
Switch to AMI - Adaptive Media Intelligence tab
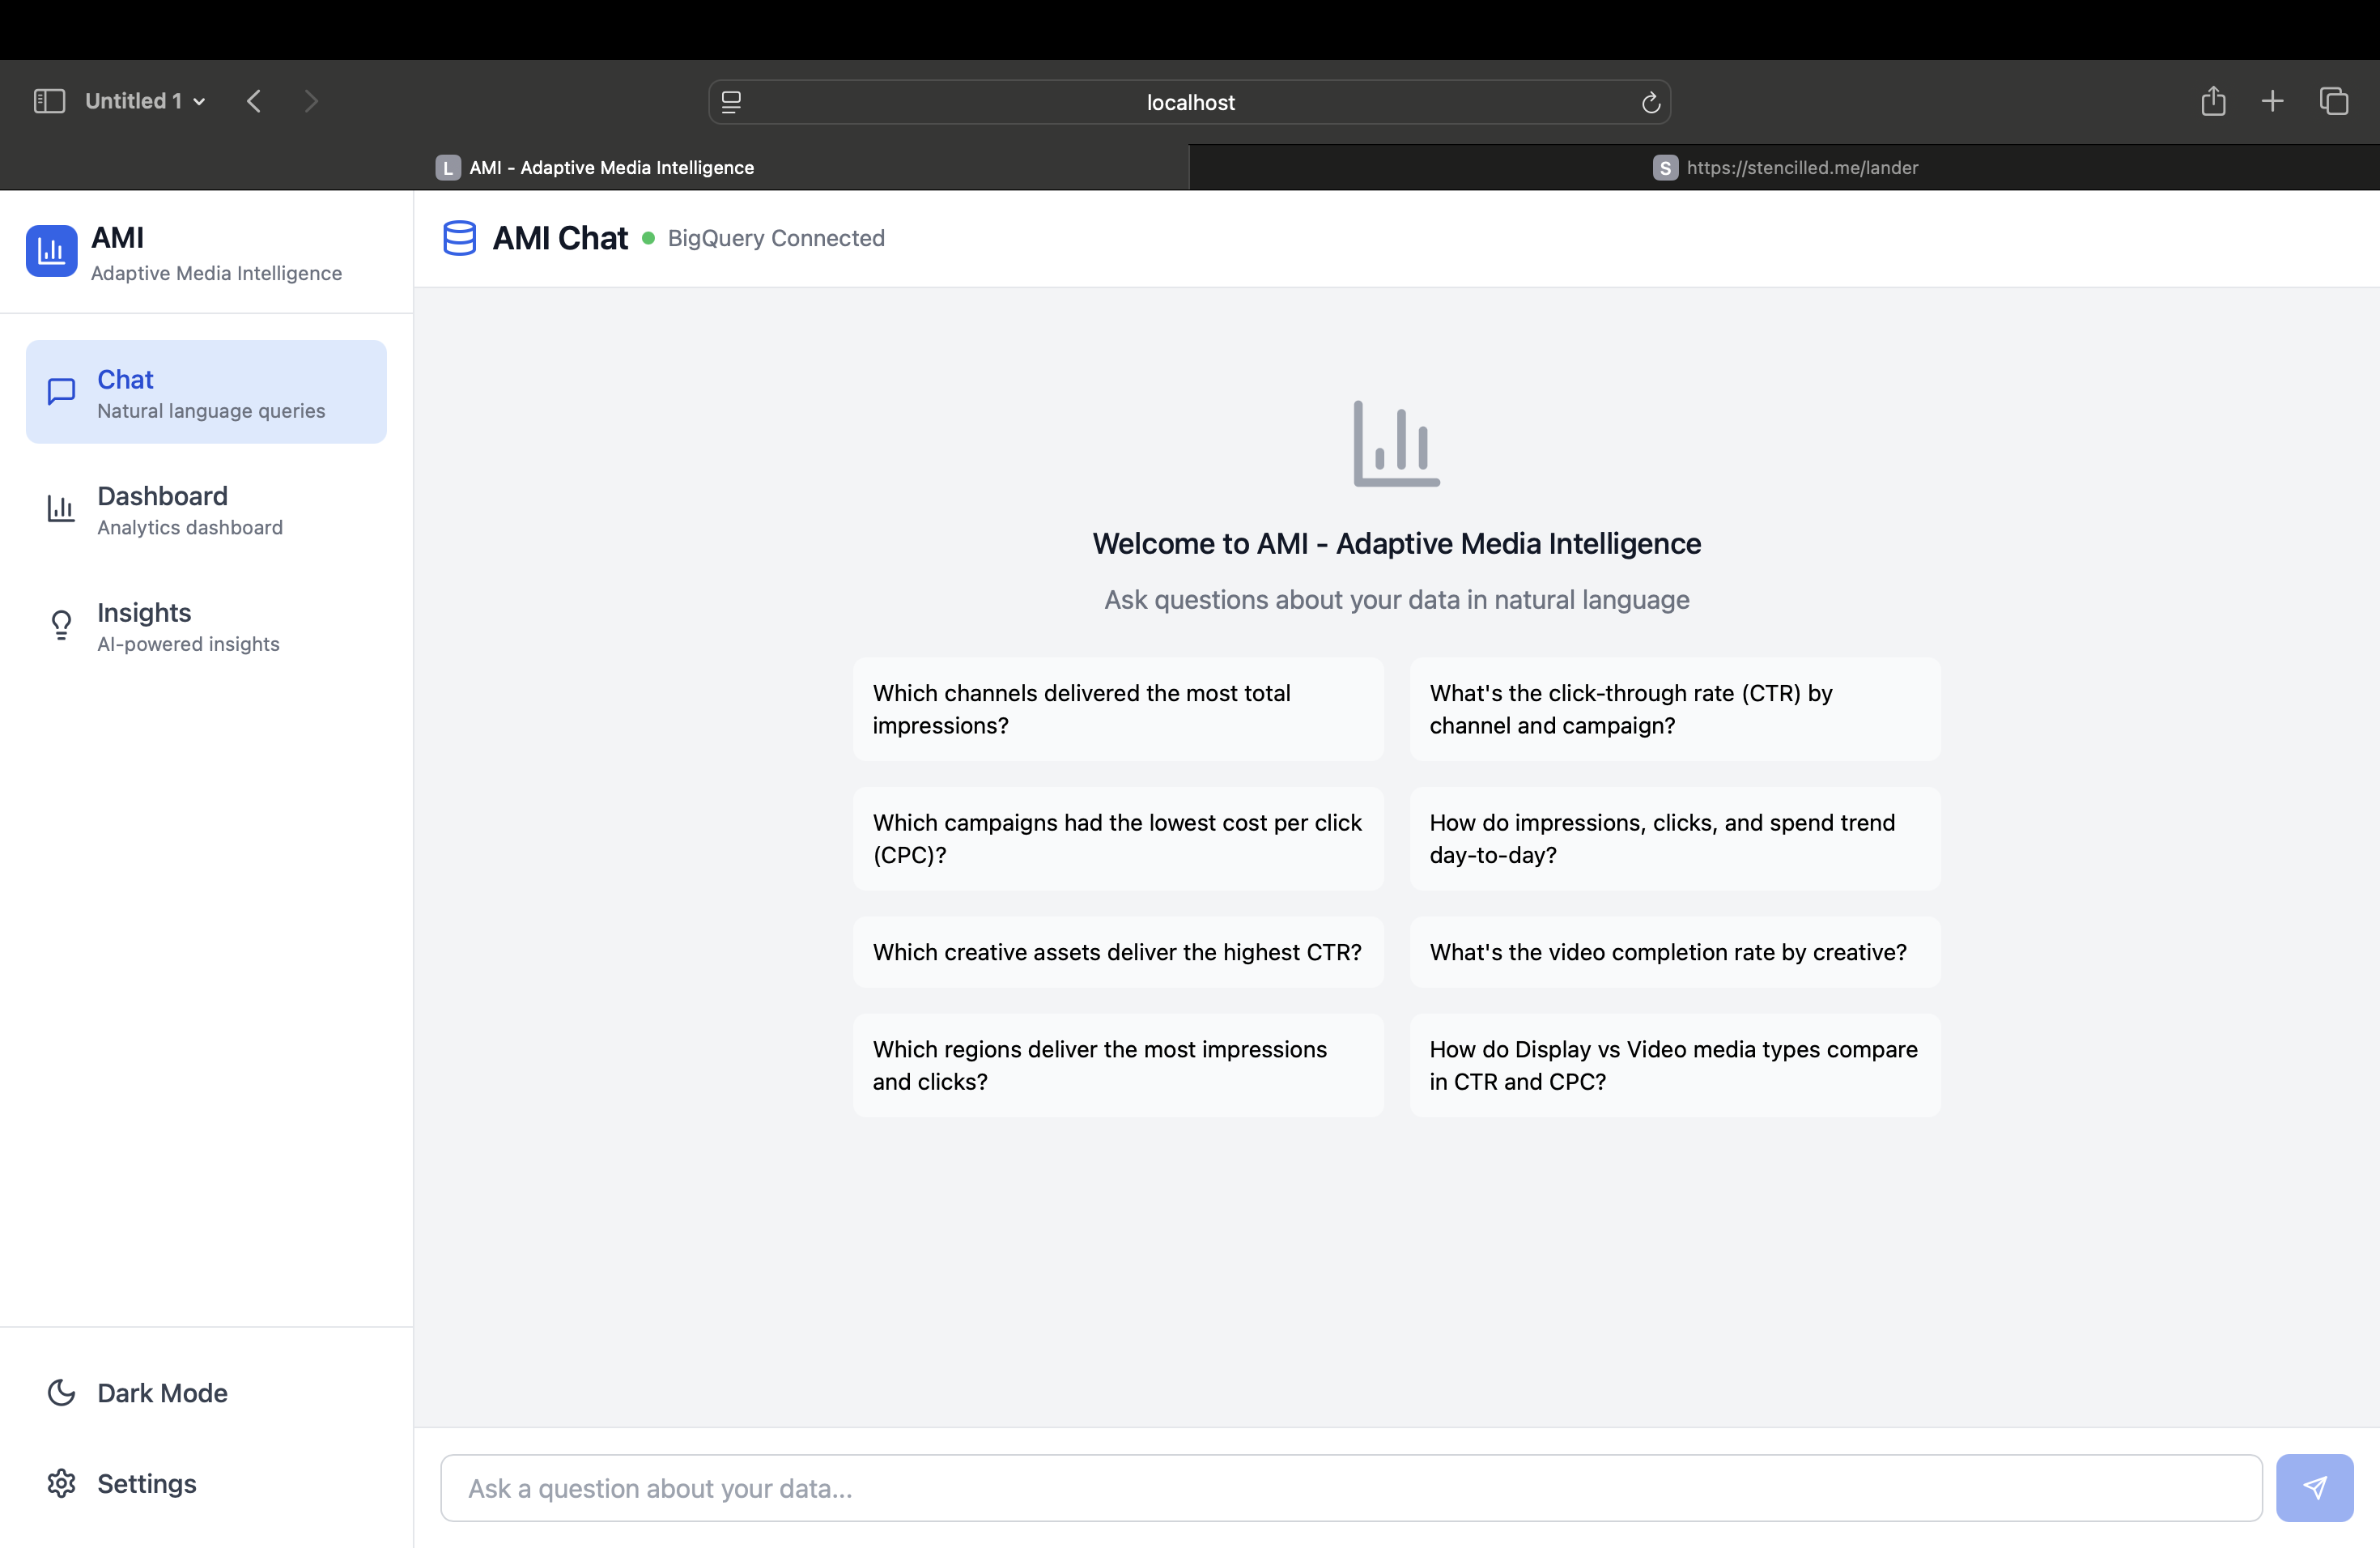point(595,167)
